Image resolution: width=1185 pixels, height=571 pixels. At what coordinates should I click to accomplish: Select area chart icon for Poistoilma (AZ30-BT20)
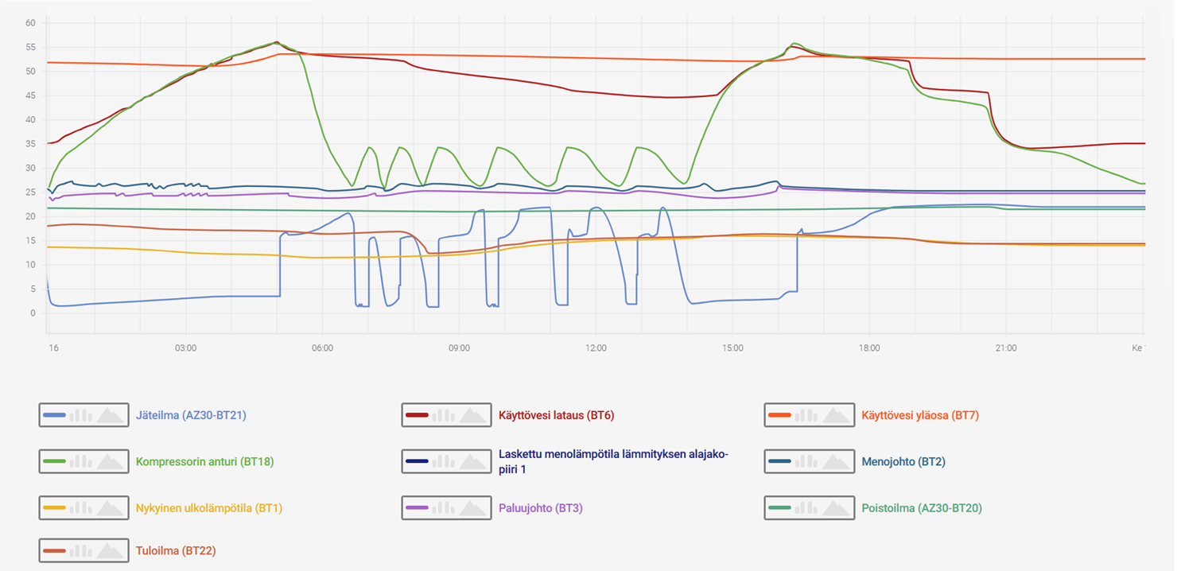click(x=836, y=507)
